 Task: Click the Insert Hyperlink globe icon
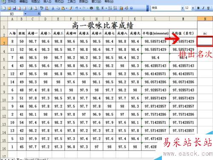[x=97, y=8]
